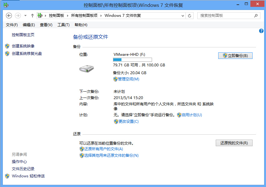Click shield icon beside 启用计划
The height and width of the screenshot is (187, 266).
pyautogui.click(x=179, y=115)
